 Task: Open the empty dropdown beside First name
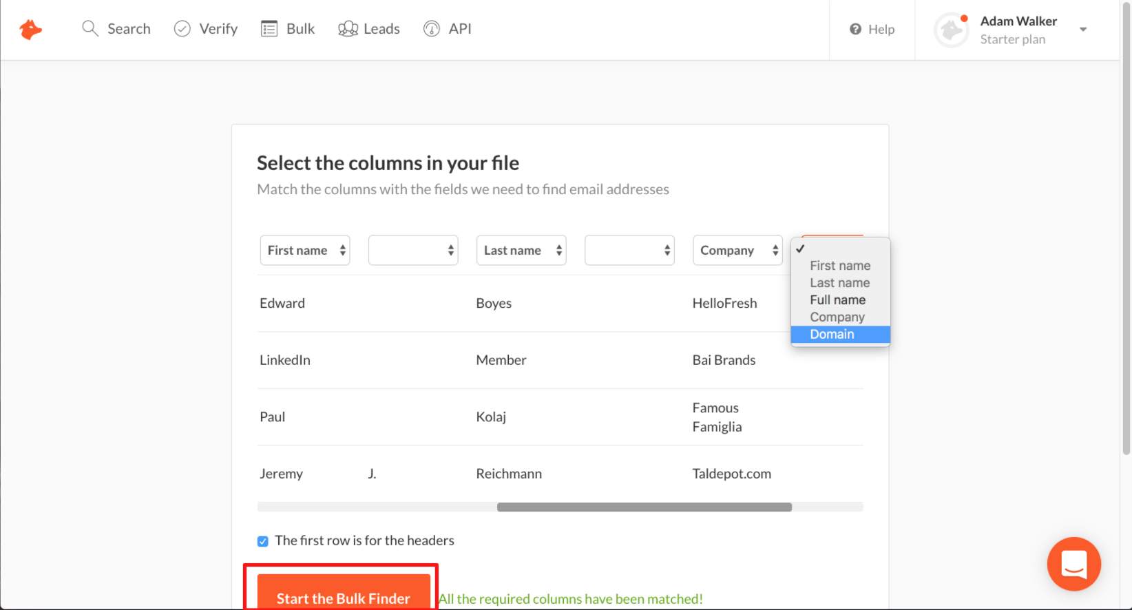click(x=413, y=251)
